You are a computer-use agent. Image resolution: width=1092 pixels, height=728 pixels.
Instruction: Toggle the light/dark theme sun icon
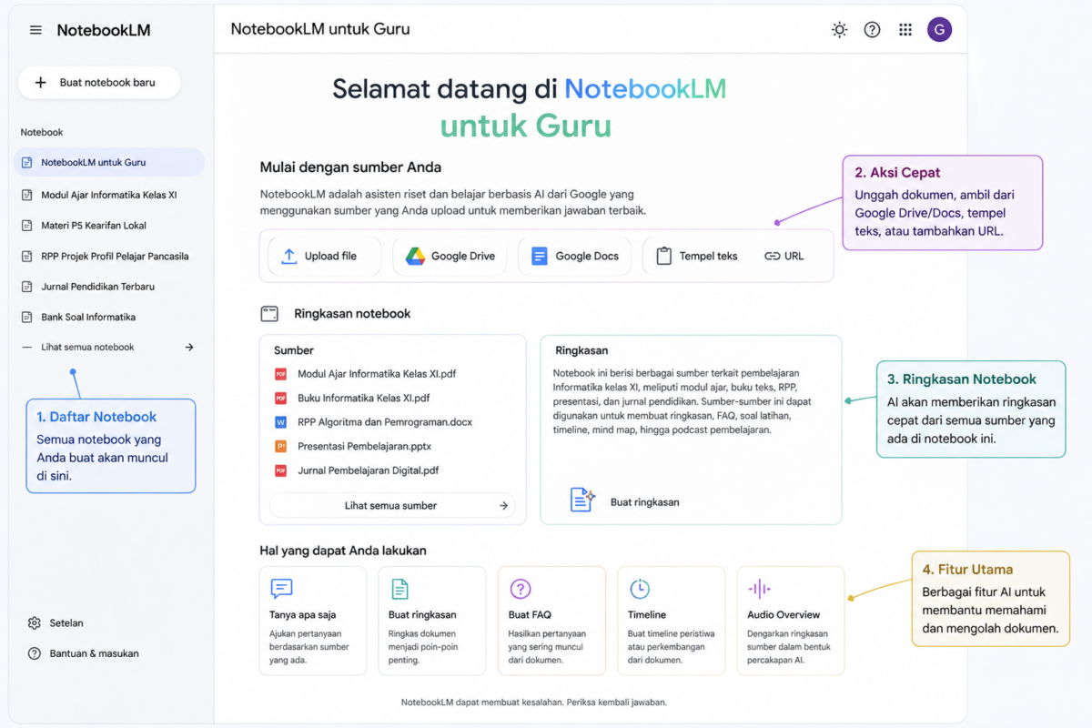click(839, 30)
